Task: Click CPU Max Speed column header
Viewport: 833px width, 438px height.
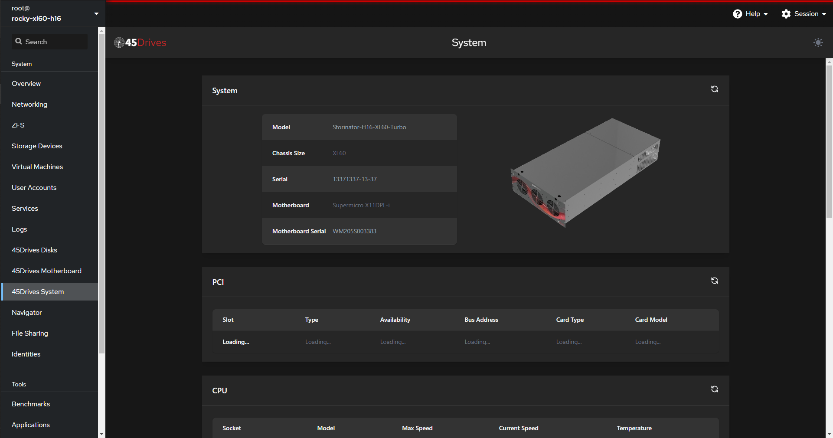Action: click(x=417, y=428)
